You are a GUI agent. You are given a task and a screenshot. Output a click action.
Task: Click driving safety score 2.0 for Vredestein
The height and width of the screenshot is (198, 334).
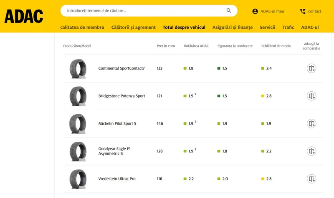(x=225, y=179)
